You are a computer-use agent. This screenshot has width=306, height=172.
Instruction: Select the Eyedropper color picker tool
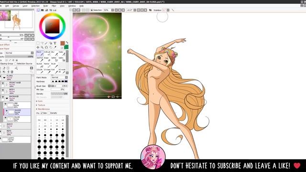click(x=55, y=47)
